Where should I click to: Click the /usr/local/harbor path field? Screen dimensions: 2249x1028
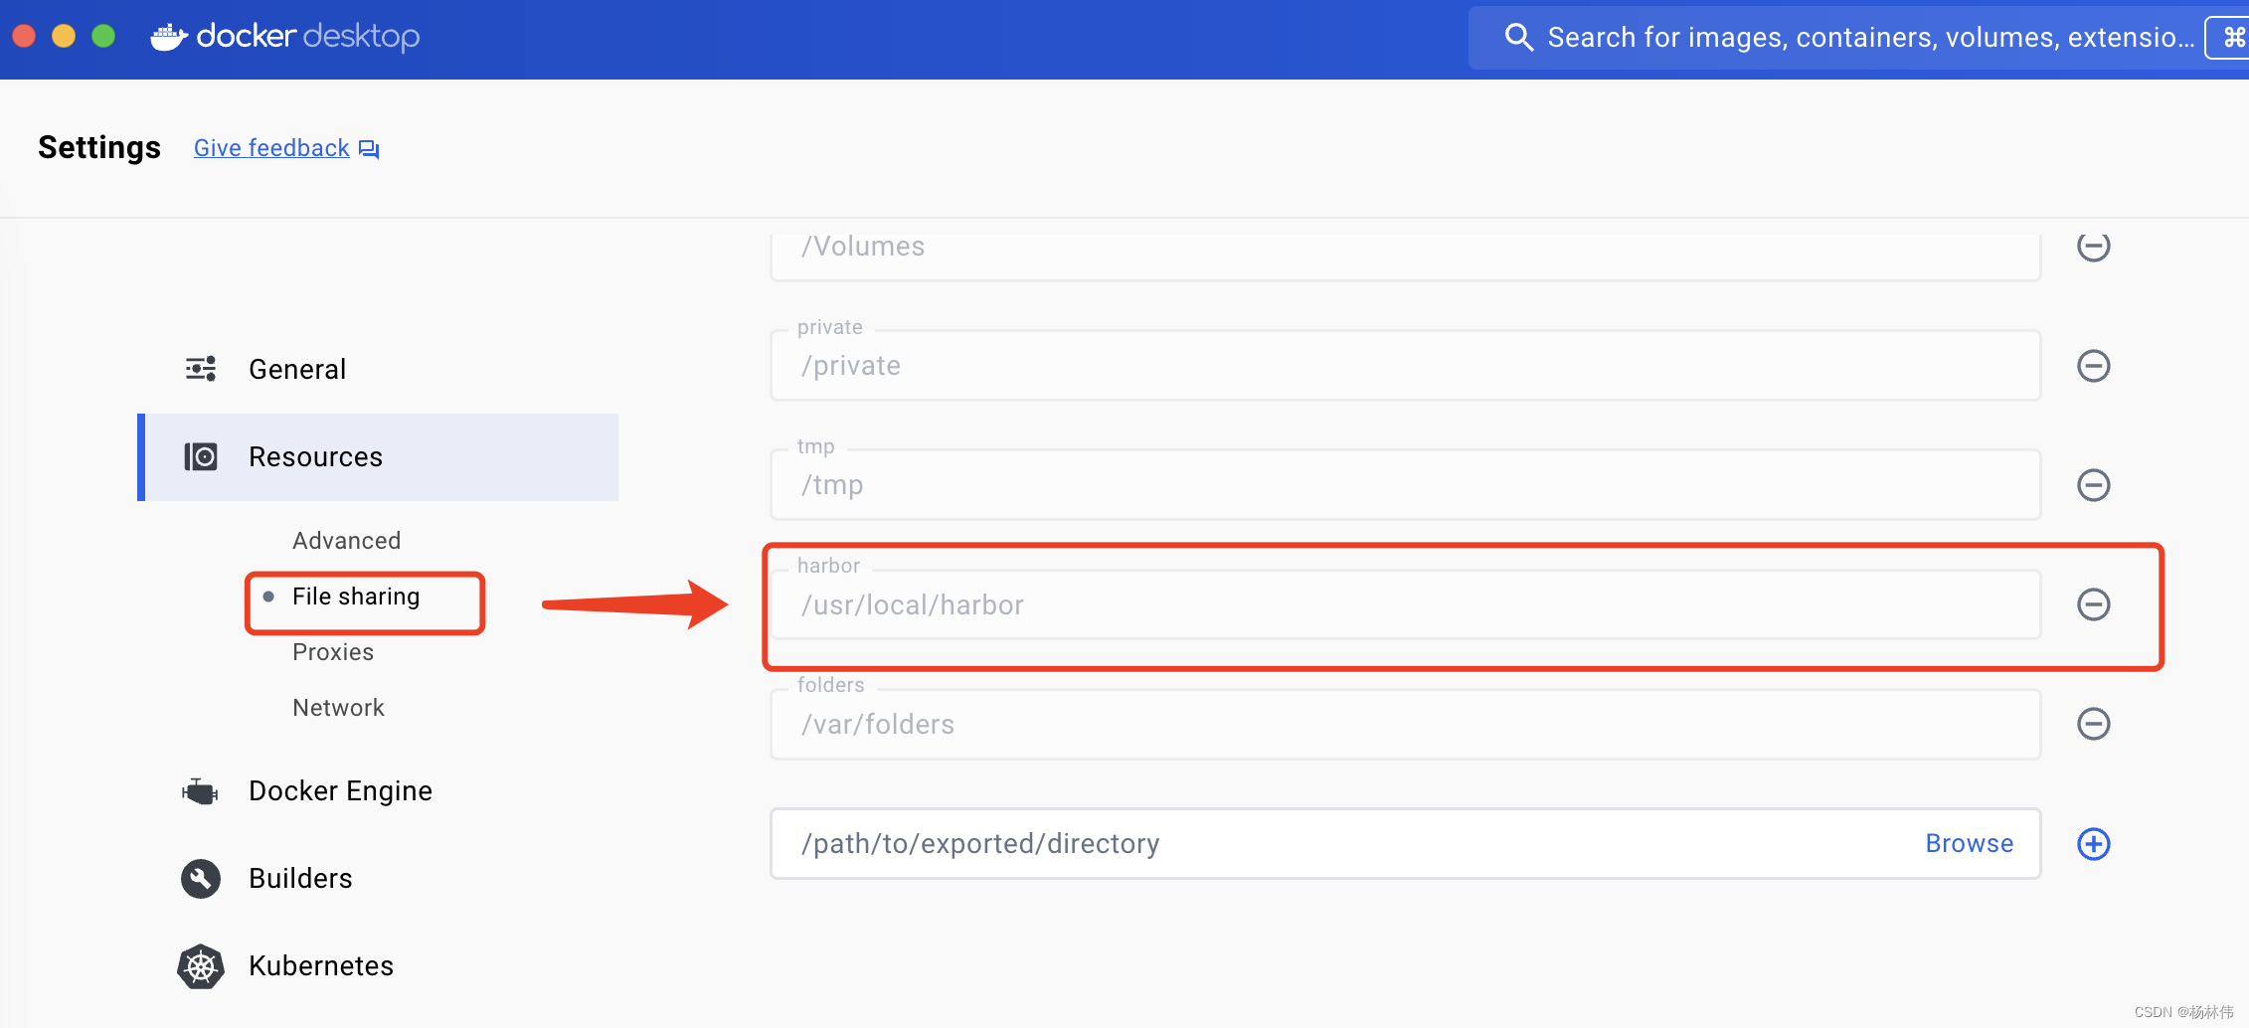point(1406,604)
